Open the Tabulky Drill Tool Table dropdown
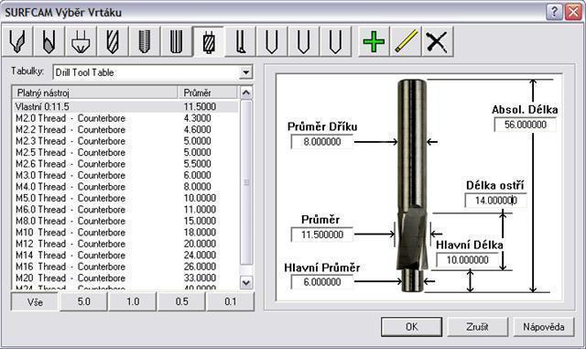586x349 pixels. [245, 72]
